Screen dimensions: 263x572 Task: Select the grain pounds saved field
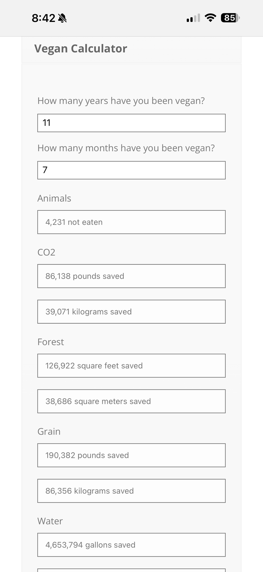click(131, 455)
